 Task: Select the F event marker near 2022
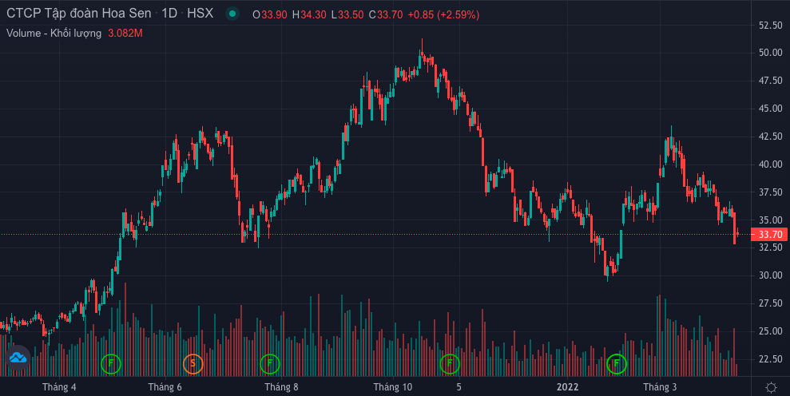pyautogui.click(x=616, y=364)
